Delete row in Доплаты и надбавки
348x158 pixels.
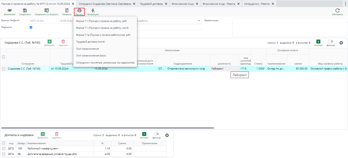coord(56,134)
